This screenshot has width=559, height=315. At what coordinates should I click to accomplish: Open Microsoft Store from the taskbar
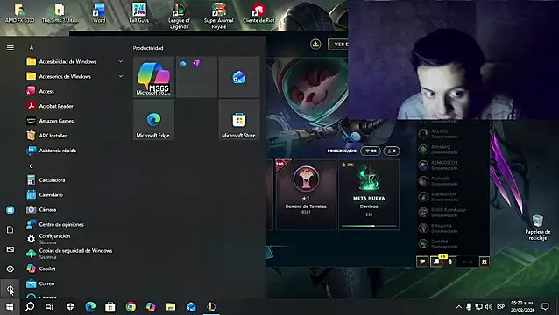point(110,306)
